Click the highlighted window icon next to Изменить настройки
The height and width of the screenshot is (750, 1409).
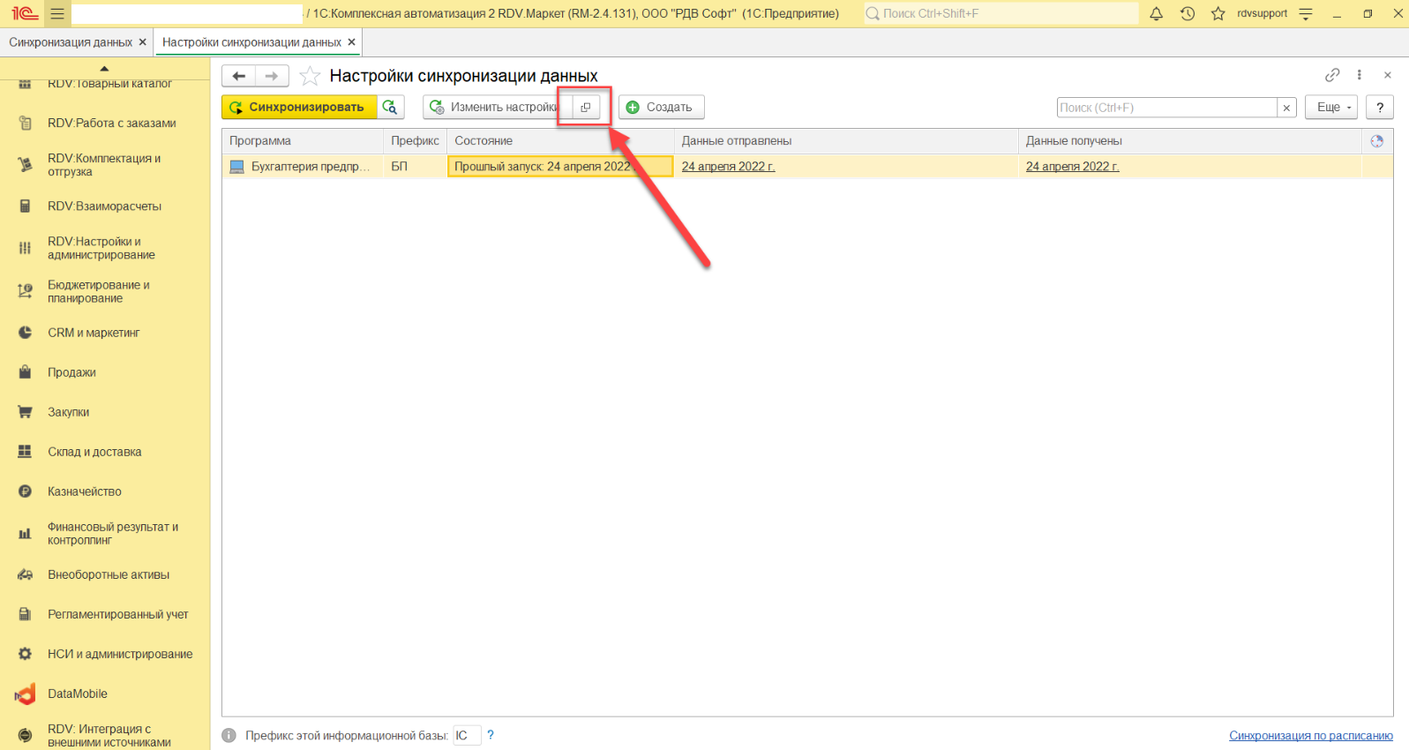click(x=585, y=107)
